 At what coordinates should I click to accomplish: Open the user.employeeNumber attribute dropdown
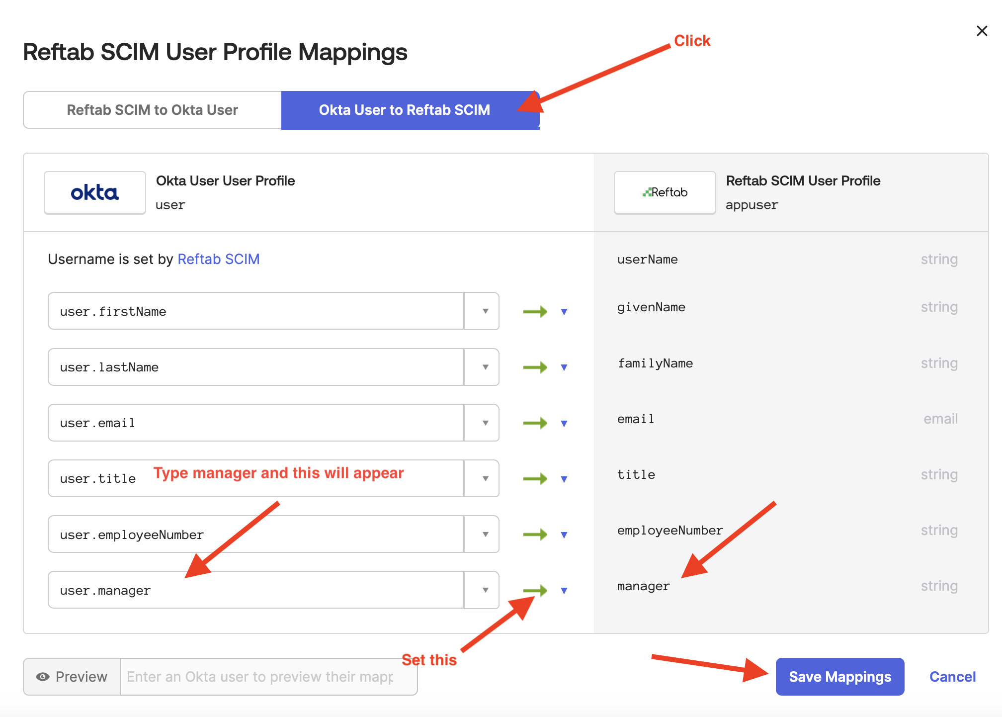coord(482,534)
